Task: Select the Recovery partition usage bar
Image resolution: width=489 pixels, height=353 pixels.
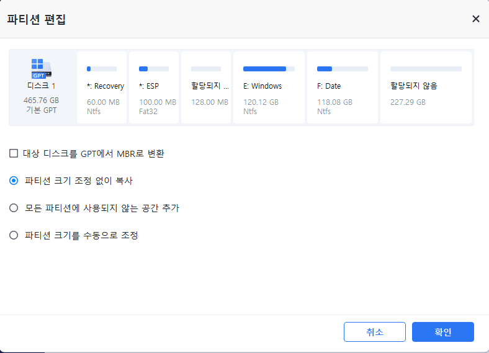Action: [102, 69]
